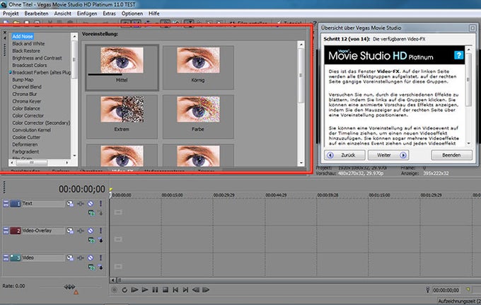Stop playback

pos(166,289)
